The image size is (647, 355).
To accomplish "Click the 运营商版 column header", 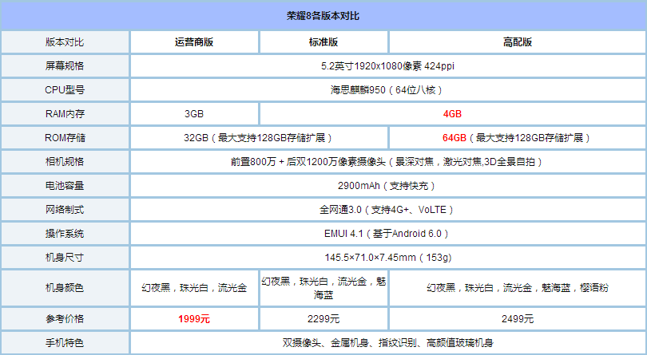I will 194,42.
